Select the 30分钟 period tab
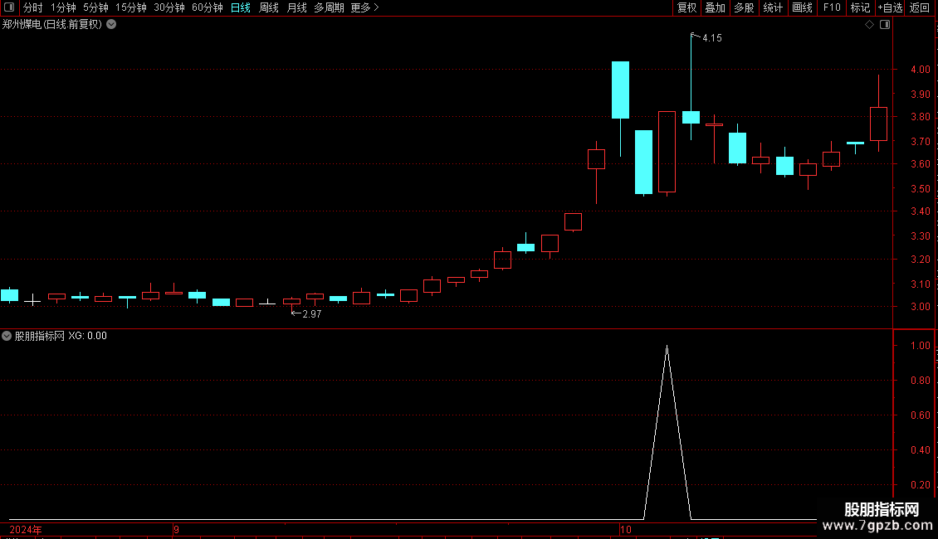This screenshot has height=539, width=938. point(169,7)
